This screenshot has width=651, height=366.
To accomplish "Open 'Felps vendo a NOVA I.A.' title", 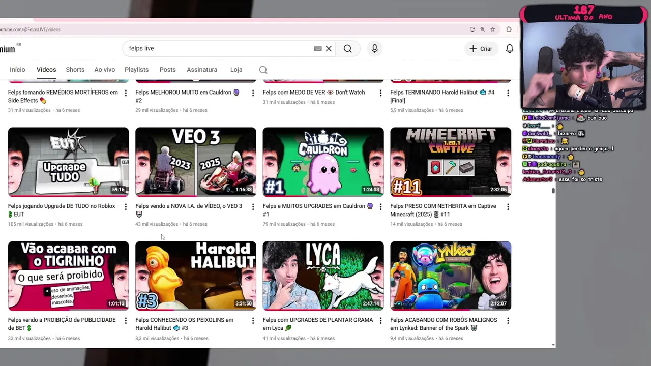I will pos(189,210).
